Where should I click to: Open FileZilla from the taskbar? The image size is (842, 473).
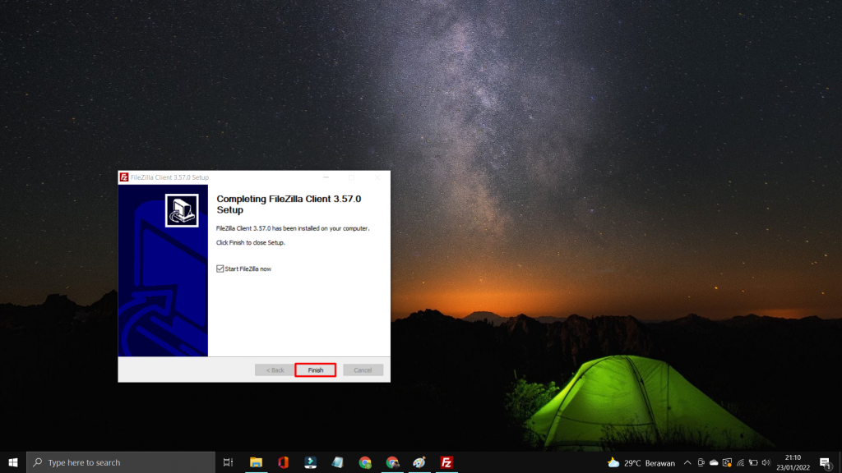tap(446, 462)
